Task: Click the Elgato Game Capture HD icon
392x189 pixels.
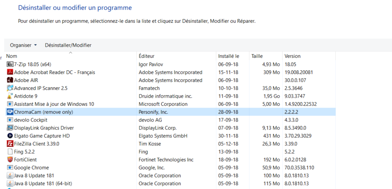Action: [10, 136]
